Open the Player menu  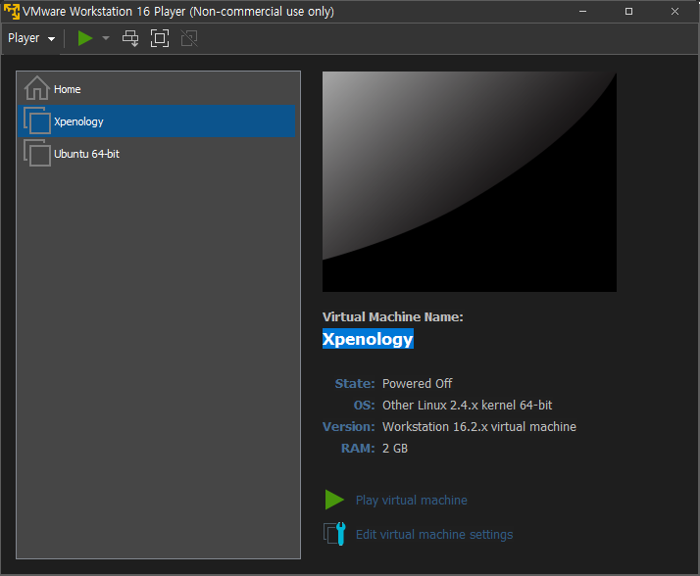(31, 38)
